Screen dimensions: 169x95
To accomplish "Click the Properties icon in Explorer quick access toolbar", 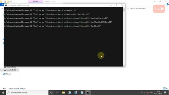I will [x=5, y=2].
